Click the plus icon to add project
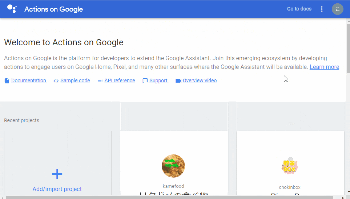The height and width of the screenshot is (199, 350). coord(57,174)
